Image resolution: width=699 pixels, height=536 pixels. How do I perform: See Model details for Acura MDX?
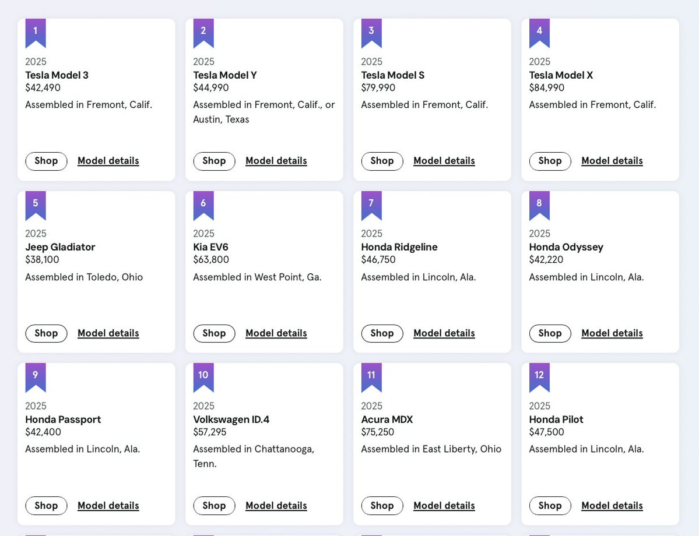444,506
